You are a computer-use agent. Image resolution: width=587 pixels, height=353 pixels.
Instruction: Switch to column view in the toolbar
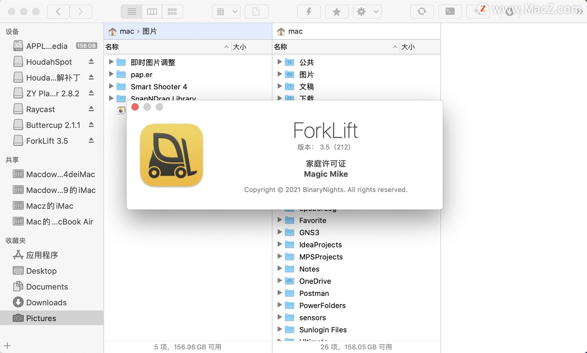click(x=152, y=11)
